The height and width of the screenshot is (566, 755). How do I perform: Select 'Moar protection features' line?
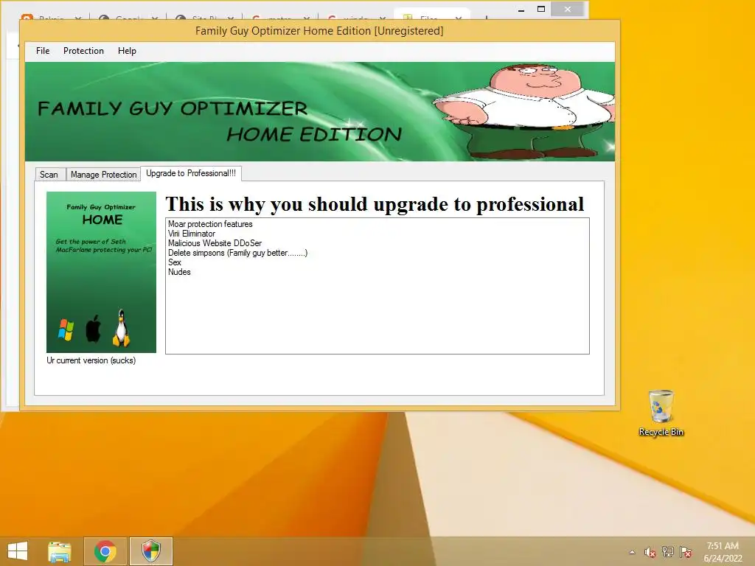pyautogui.click(x=210, y=224)
